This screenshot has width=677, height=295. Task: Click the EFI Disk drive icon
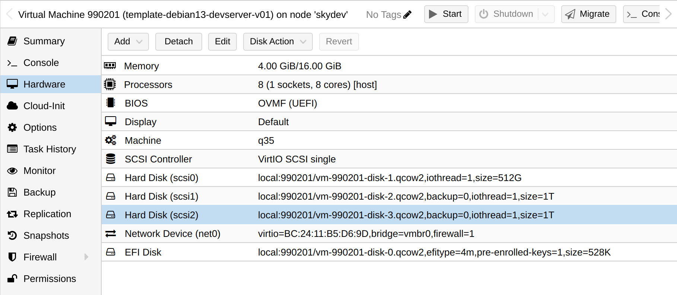point(111,252)
